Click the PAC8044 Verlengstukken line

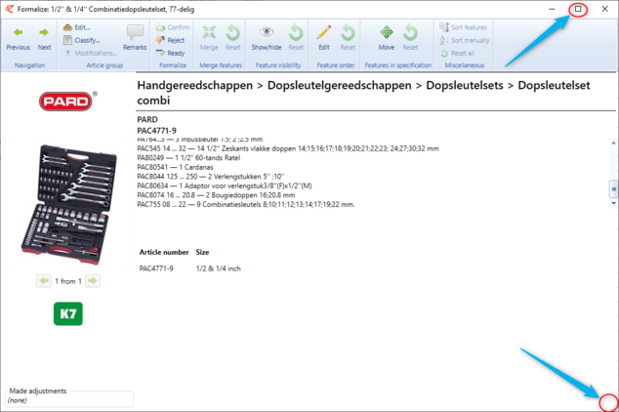coord(211,177)
